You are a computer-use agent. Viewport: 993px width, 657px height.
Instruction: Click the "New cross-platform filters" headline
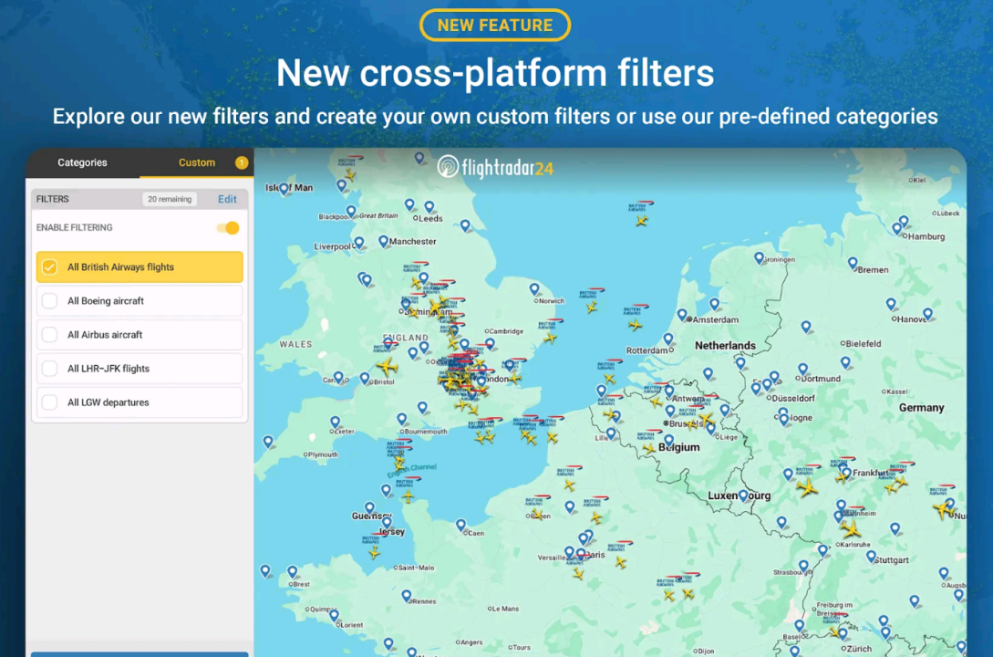[495, 72]
